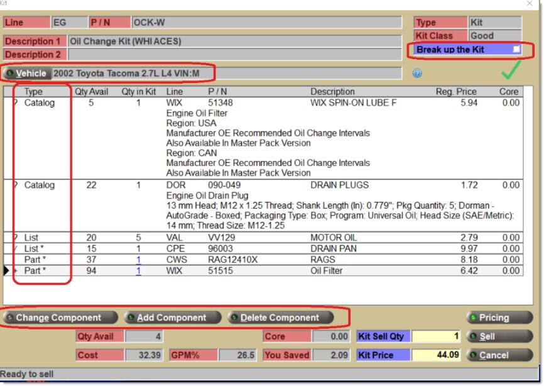
Task: Click the Vehicle button
Action: coord(26,74)
